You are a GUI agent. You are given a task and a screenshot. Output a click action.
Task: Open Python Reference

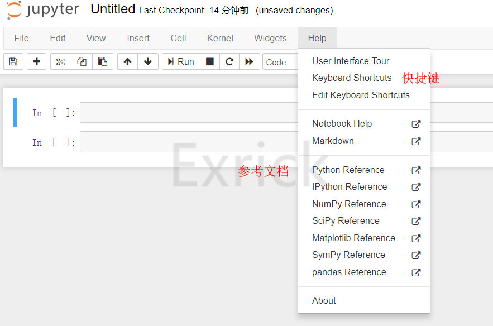click(x=364, y=170)
